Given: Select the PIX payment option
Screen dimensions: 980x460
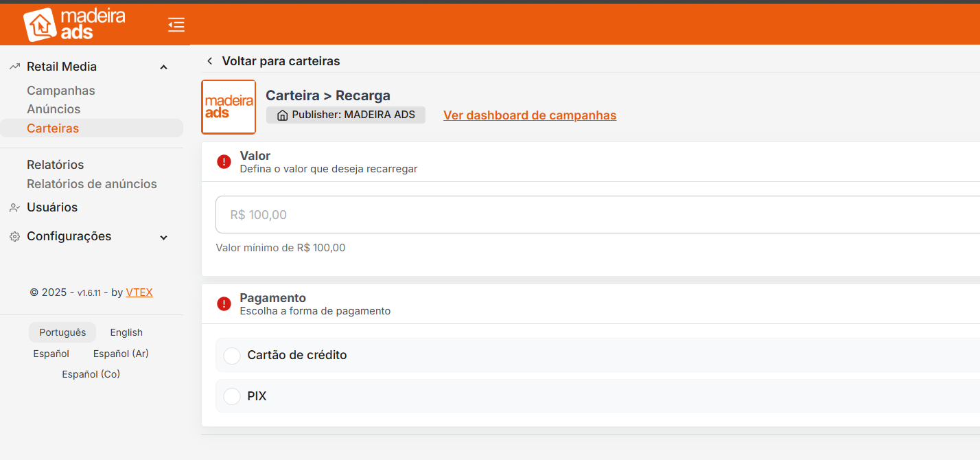Looking at the screenshot, I should (233, 396).
